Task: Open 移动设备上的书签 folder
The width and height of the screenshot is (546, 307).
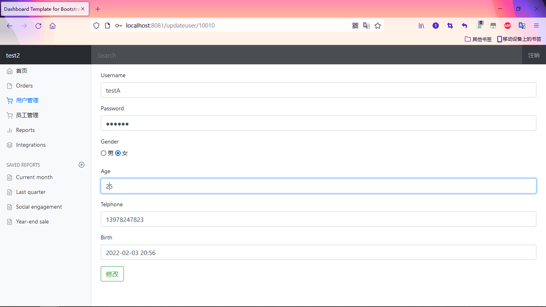Action: [519, 39]
